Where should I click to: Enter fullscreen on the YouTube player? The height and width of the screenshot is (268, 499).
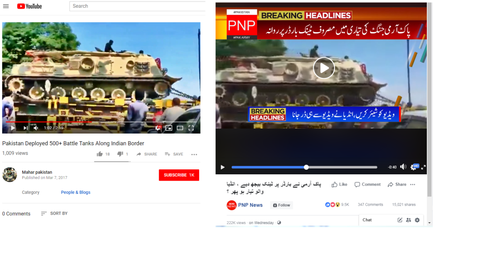coord(191,128)
